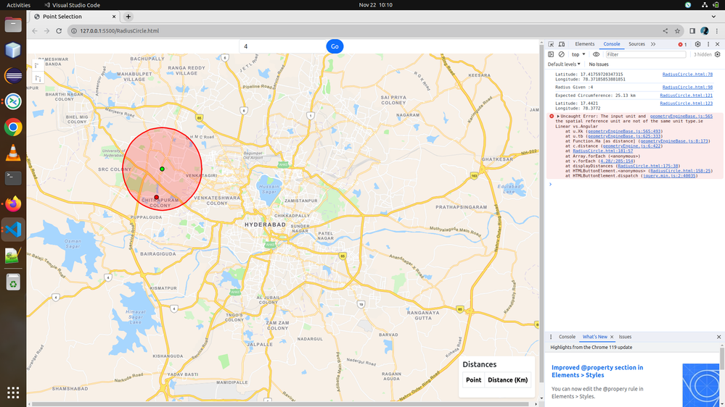Close the What's New drawer tab
Viewport: 725px width, 407px height.
[x=612, y=337]
